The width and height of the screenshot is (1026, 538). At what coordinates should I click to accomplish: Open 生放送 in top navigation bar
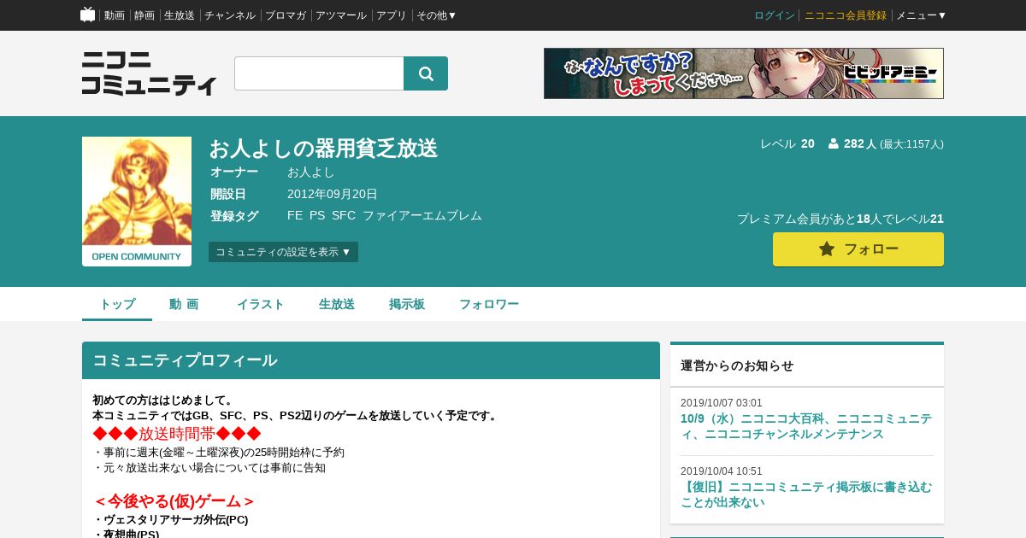(180, 15)
